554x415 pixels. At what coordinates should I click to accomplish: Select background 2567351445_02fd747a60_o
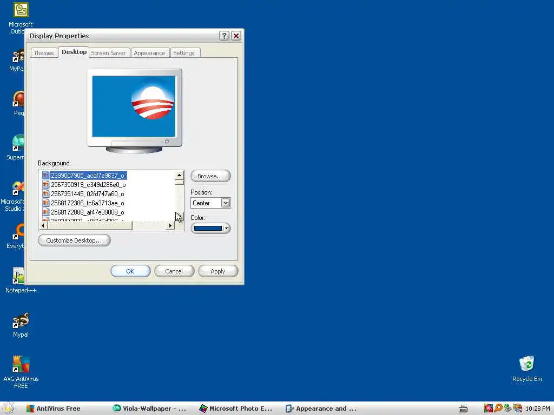(x=88, y=194)
